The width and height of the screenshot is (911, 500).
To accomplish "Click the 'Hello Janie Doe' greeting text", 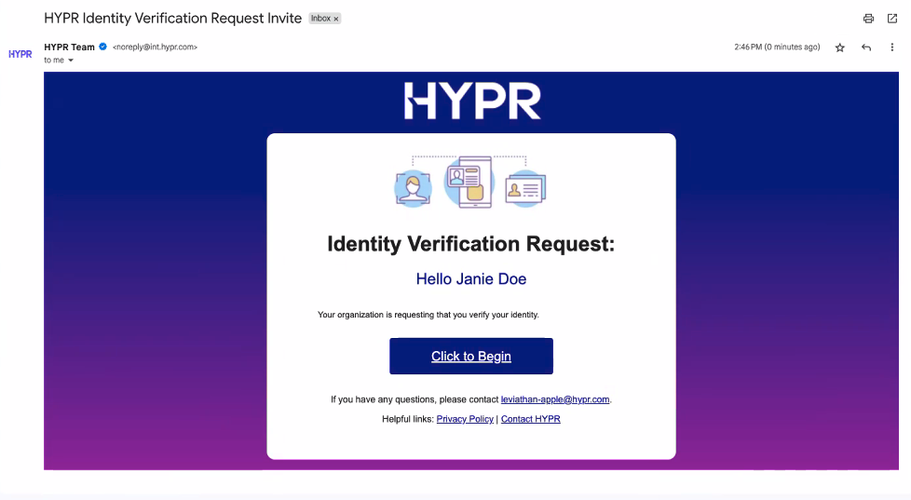I will point(471,278).
